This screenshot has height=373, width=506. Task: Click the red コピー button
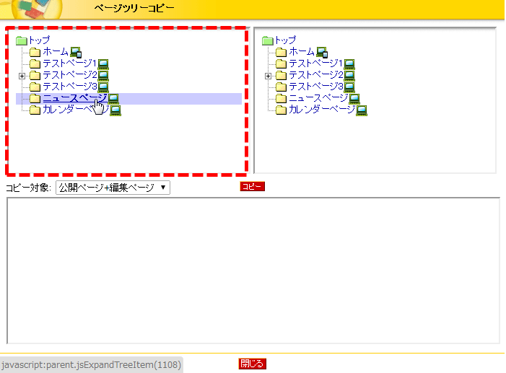(253, 186)
